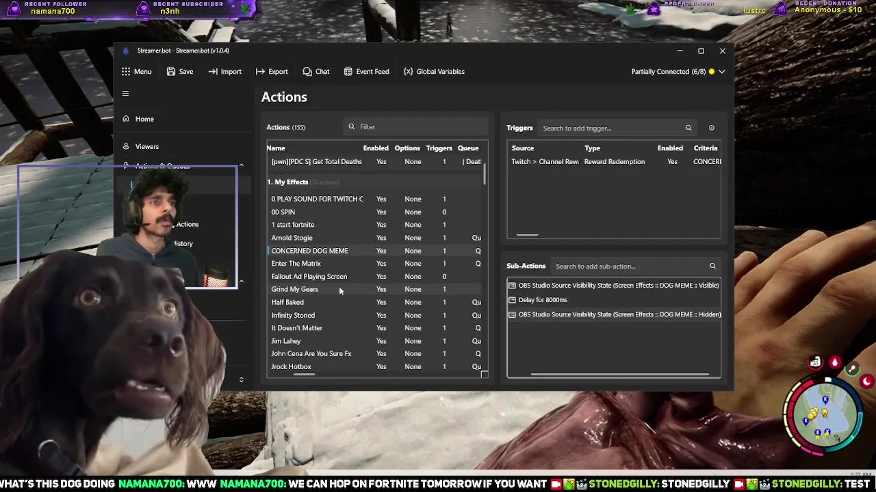Select the 'Fallout Ad Playing Screen' action

tap(375, 276)
